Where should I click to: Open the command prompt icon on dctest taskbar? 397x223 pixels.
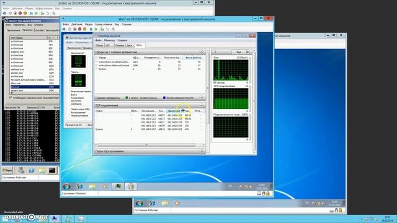(52, 170)
